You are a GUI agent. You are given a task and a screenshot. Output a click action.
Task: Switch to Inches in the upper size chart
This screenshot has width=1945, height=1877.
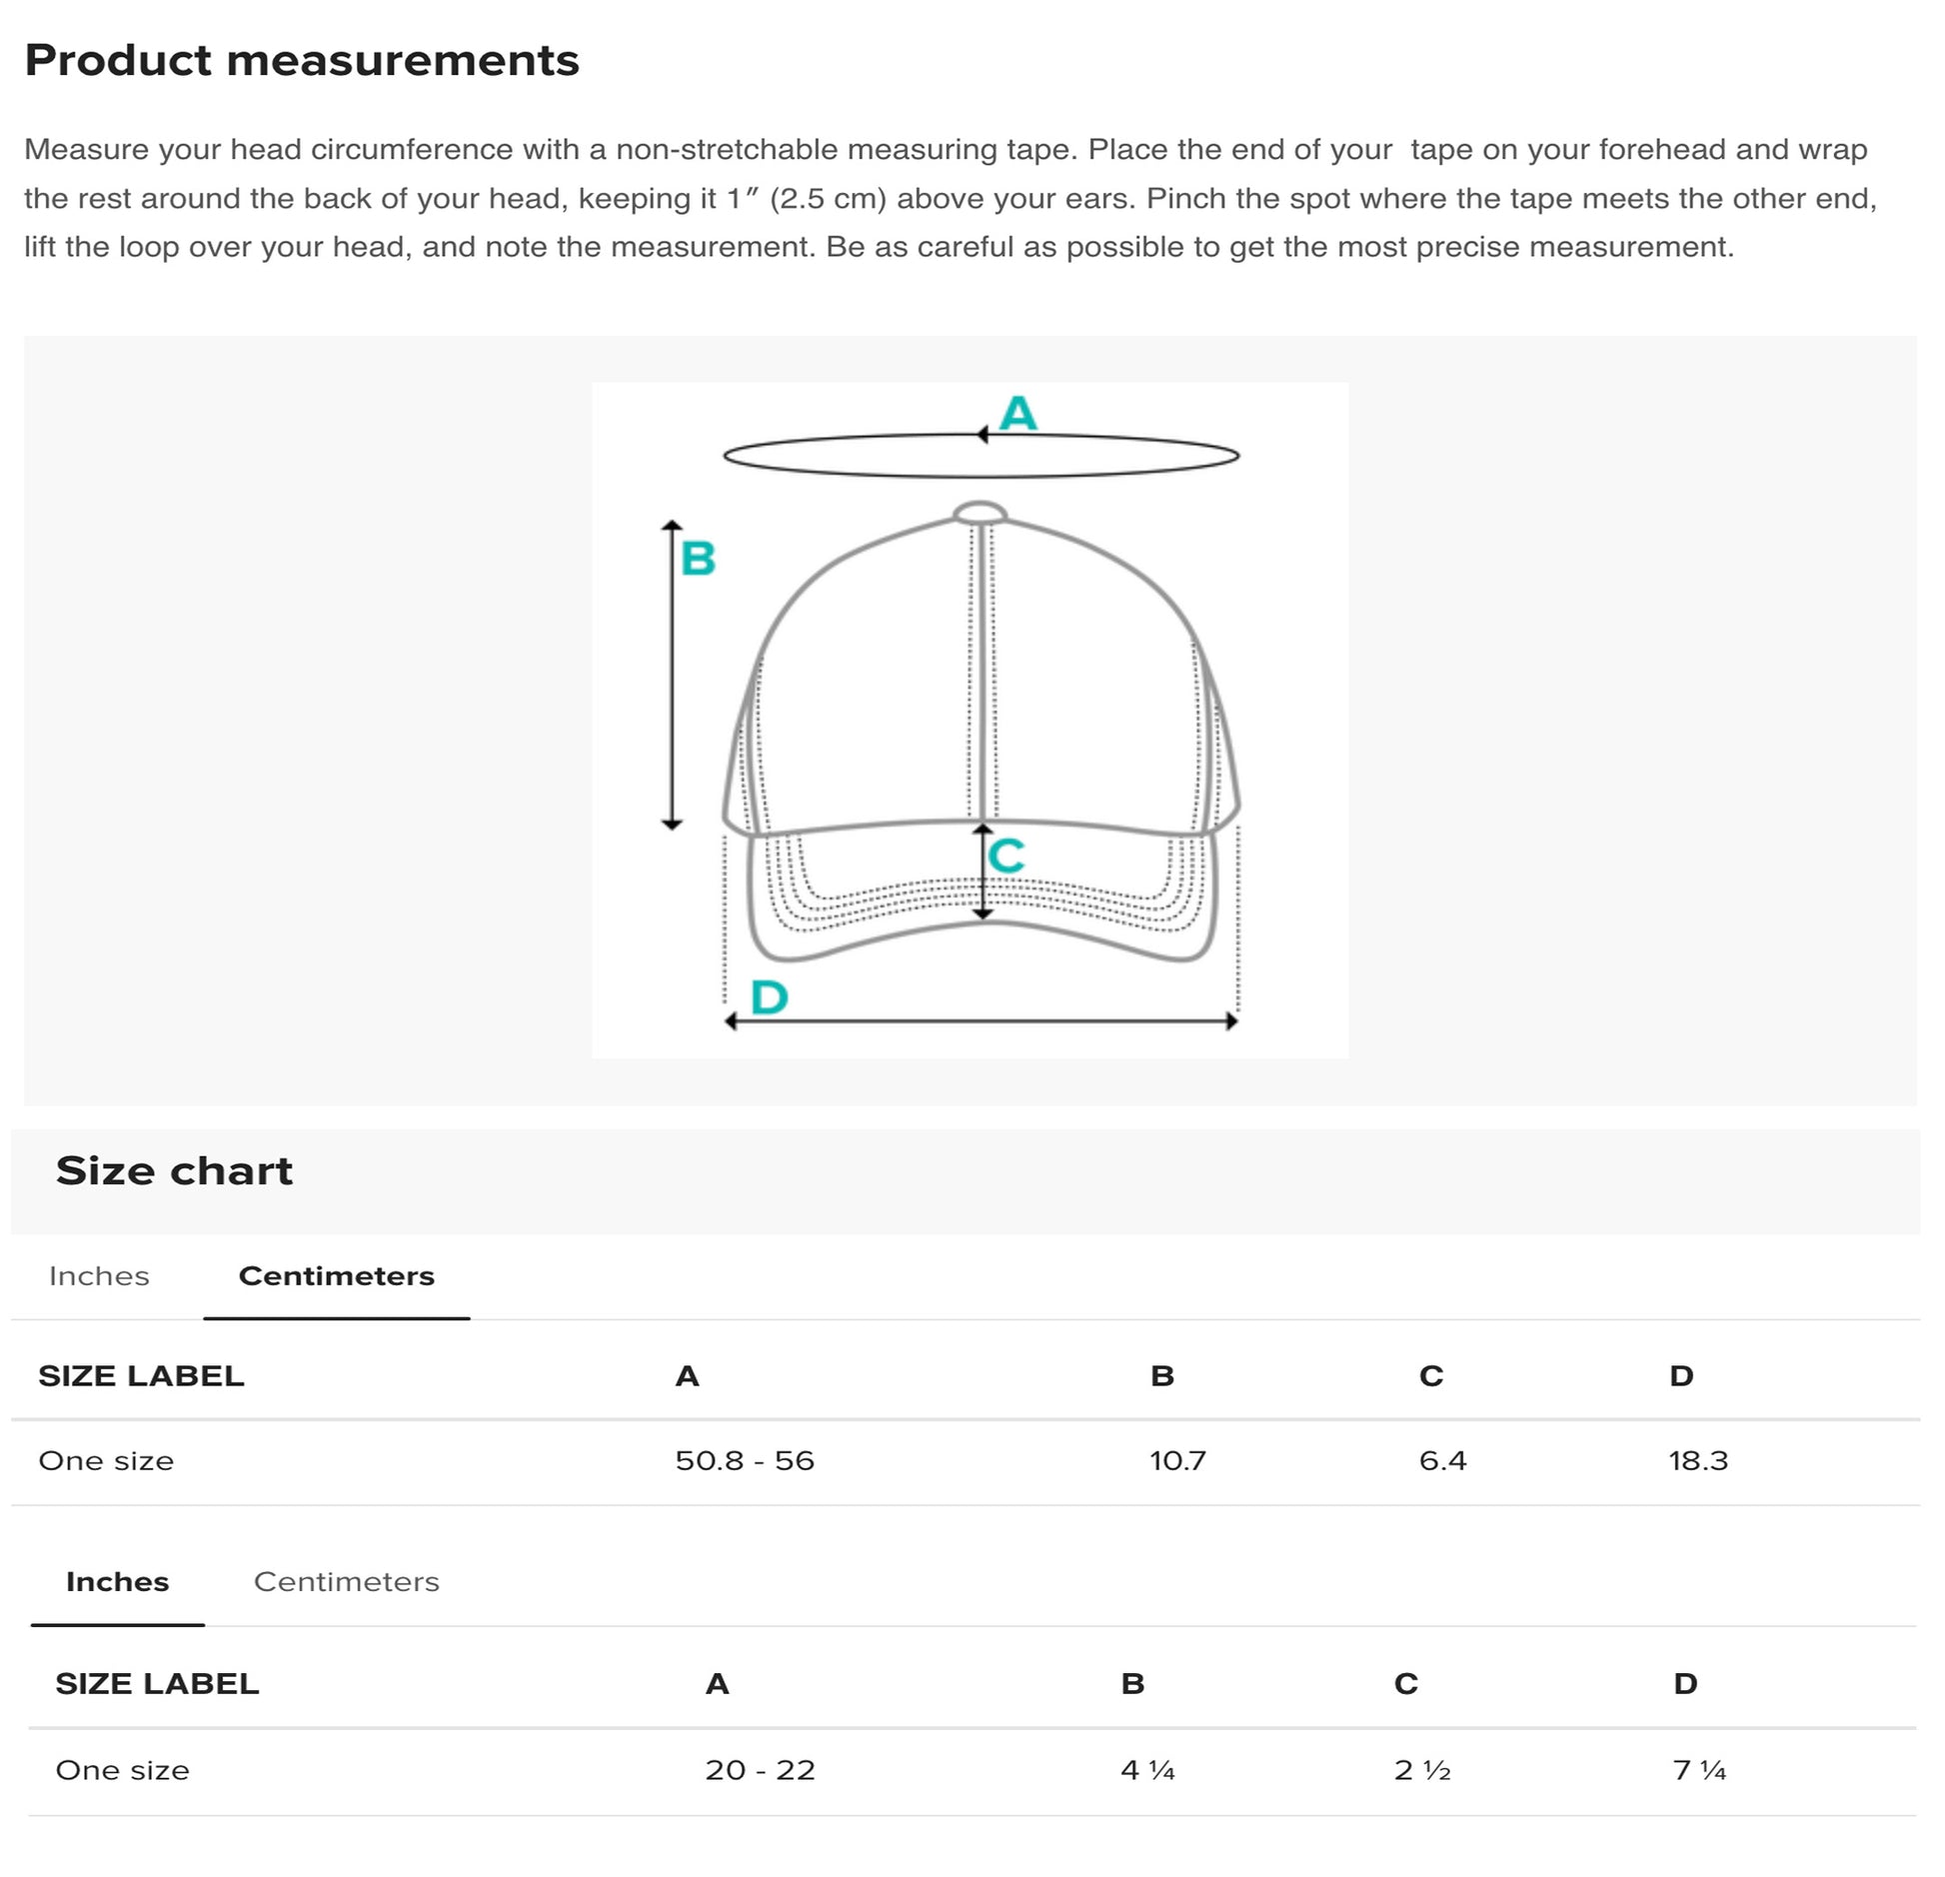coord(99,1276)
